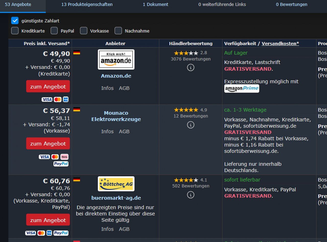This screenshot has width=327, height=242.
Task: Click the large € 49,90 price
Action: coord(56,54)
